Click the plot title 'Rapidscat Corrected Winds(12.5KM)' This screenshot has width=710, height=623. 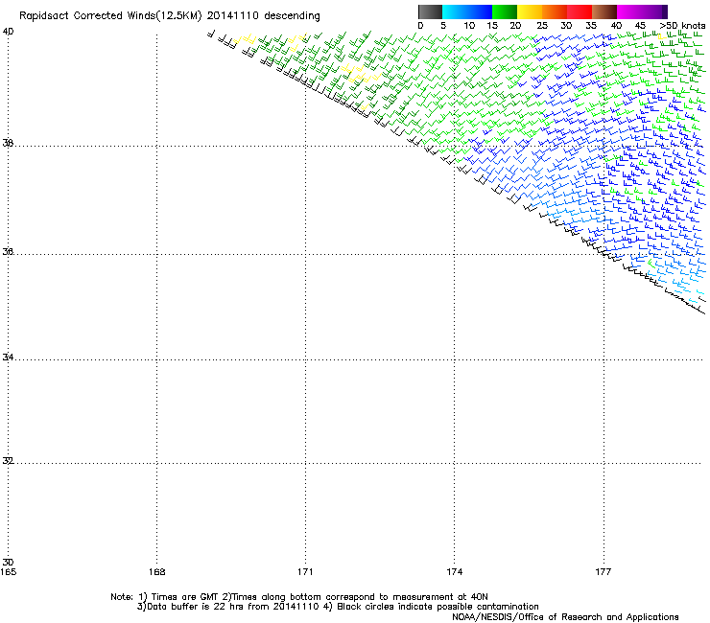(110, 16)
